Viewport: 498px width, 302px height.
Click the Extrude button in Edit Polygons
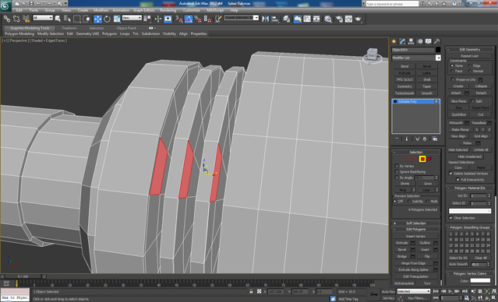[x=402, y=243]
